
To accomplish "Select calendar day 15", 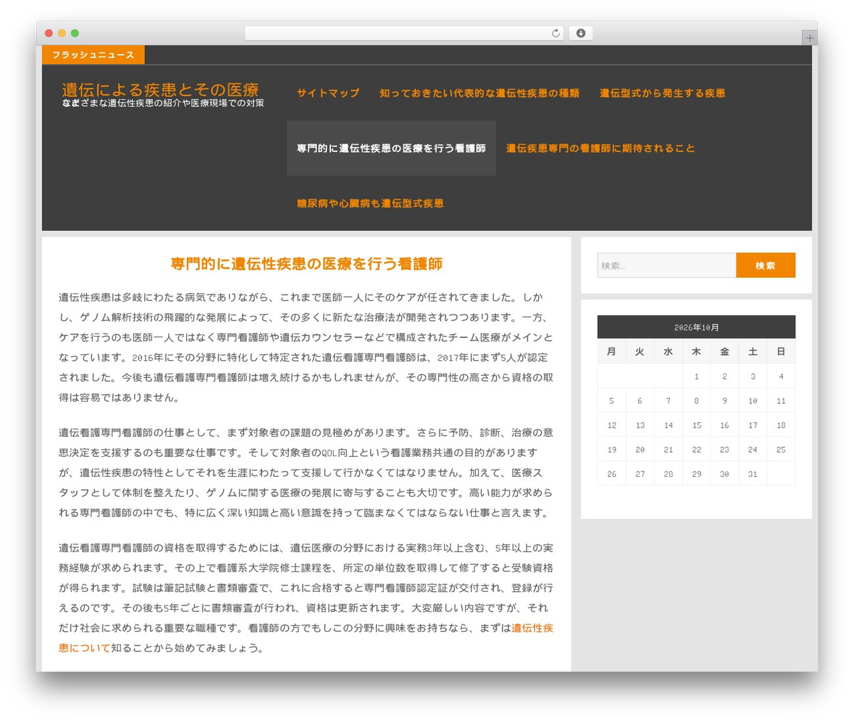I will pos(697,425).
